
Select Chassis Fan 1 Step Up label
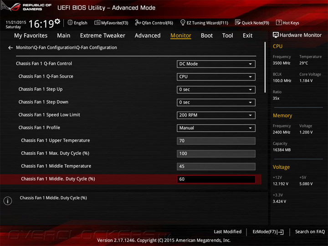[41, 89]
